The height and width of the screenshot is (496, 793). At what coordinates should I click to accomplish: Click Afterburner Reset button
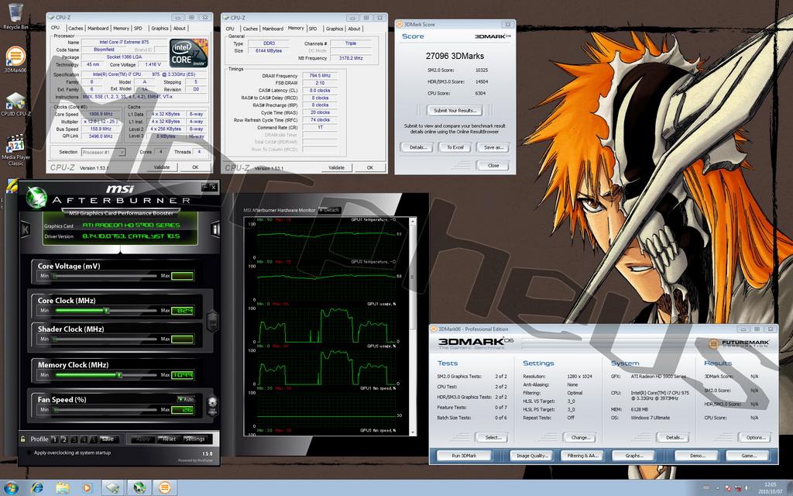click(169, 439)
